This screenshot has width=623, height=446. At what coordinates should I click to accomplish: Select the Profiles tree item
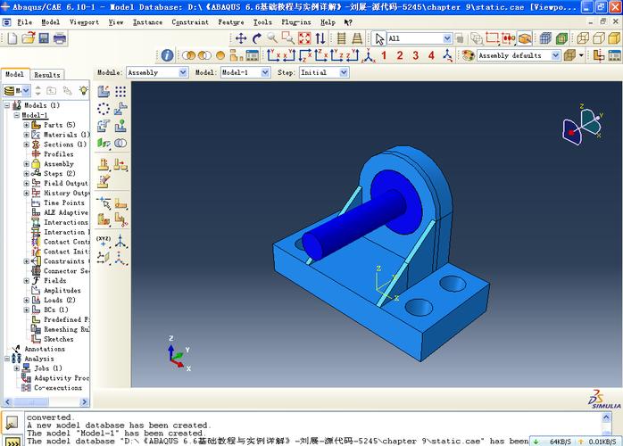(53, 154)
